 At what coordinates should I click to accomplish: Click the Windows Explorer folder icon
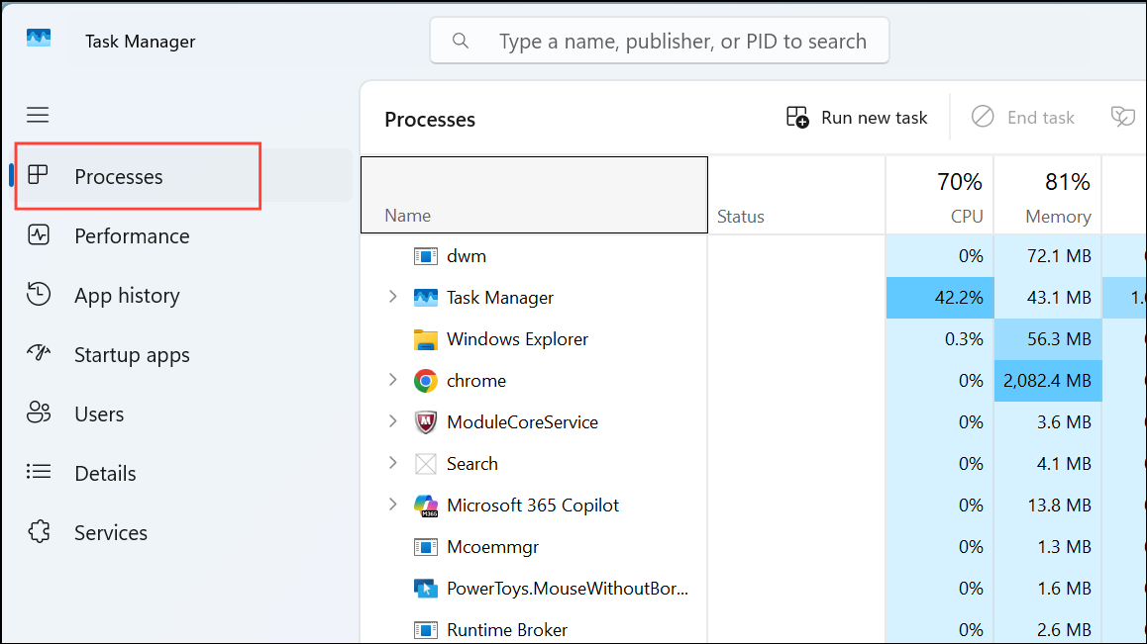pos(426,339)
